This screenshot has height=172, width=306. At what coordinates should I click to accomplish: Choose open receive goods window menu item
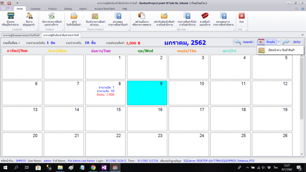[x=280, y=50]
